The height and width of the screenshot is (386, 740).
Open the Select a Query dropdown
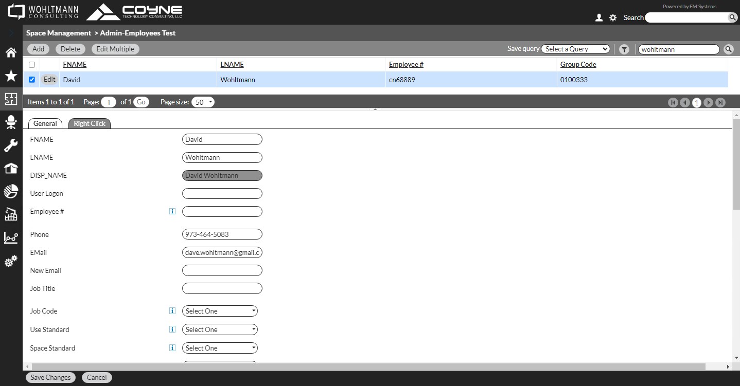(x=575, y=49)
